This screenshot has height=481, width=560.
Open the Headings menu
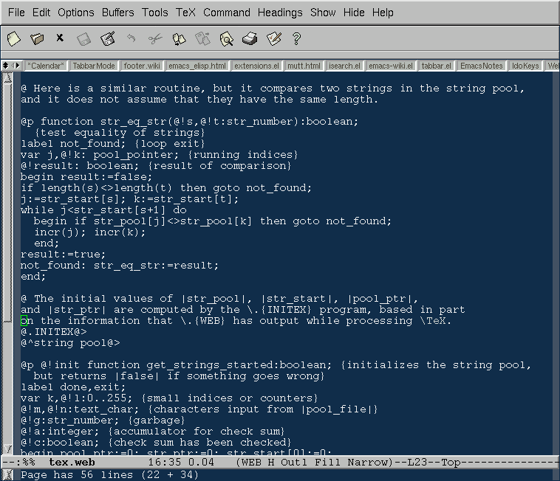281,13
